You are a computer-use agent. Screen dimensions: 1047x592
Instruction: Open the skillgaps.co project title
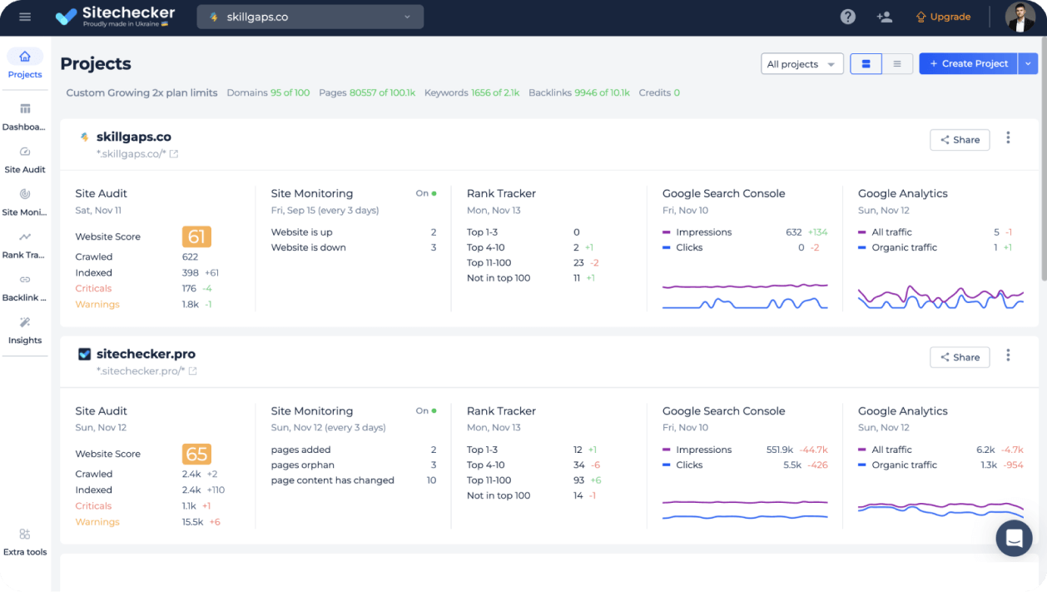coord(134,137)
